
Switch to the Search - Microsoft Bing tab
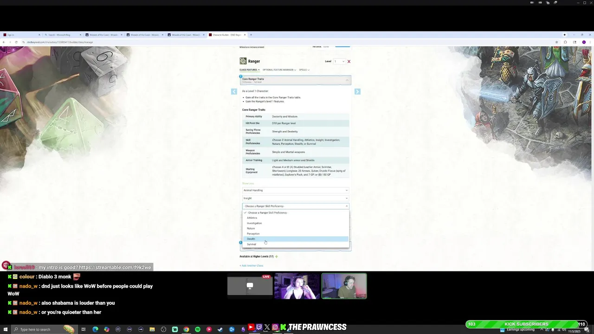point(62,35)
